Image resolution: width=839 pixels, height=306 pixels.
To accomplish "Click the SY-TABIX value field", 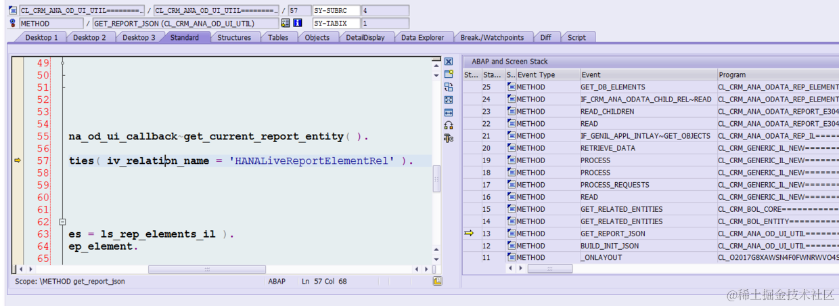I will coord(385,24).
